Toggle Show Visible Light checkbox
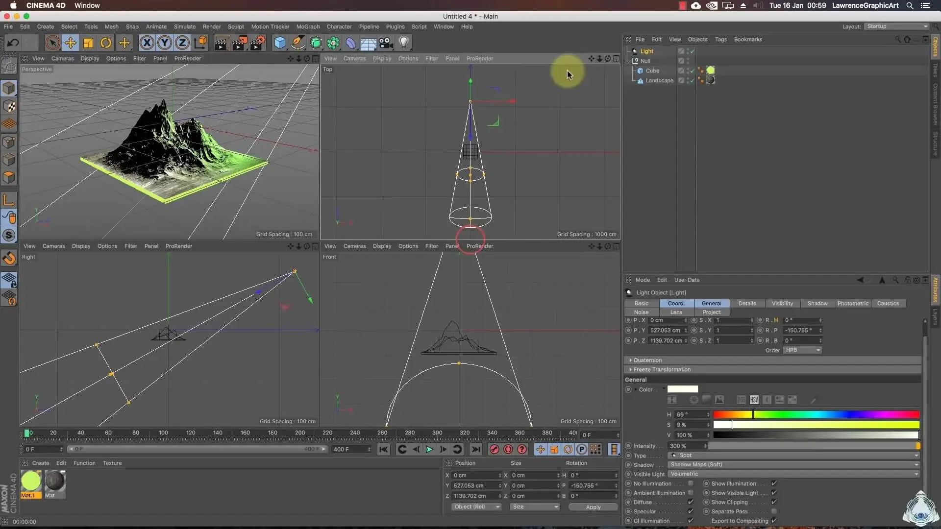Viewport: 941px width, 529px height. click(x=774, y=493)
